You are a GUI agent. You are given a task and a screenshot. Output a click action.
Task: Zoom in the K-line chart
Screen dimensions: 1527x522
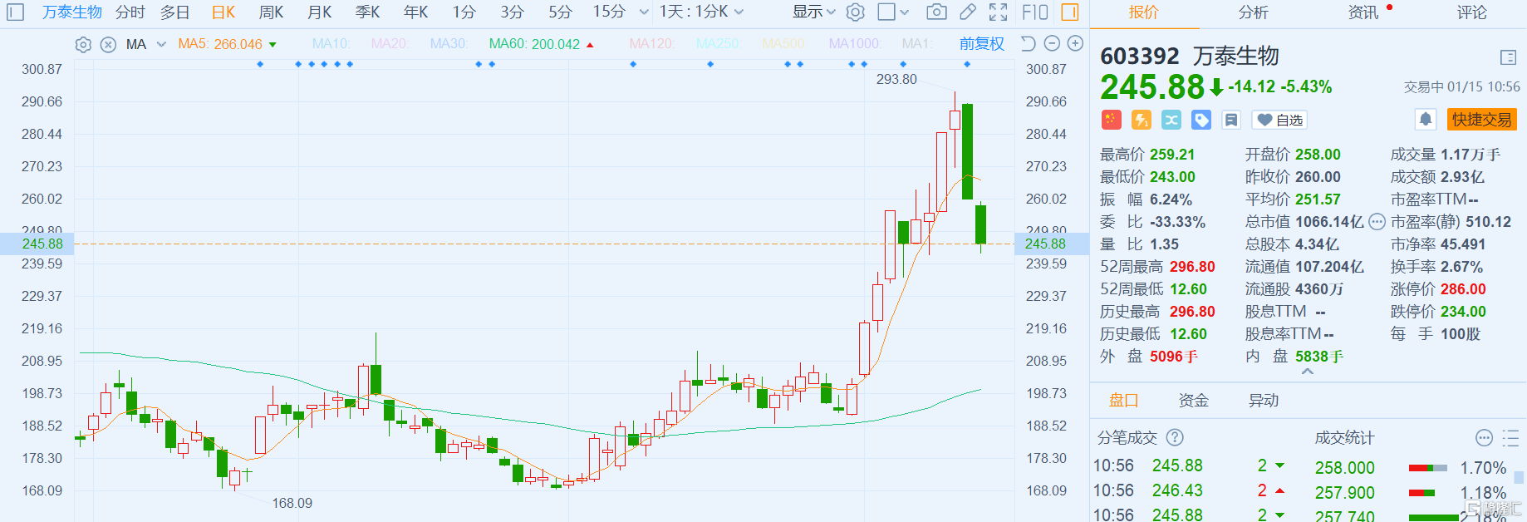(x=1075, y=43)
